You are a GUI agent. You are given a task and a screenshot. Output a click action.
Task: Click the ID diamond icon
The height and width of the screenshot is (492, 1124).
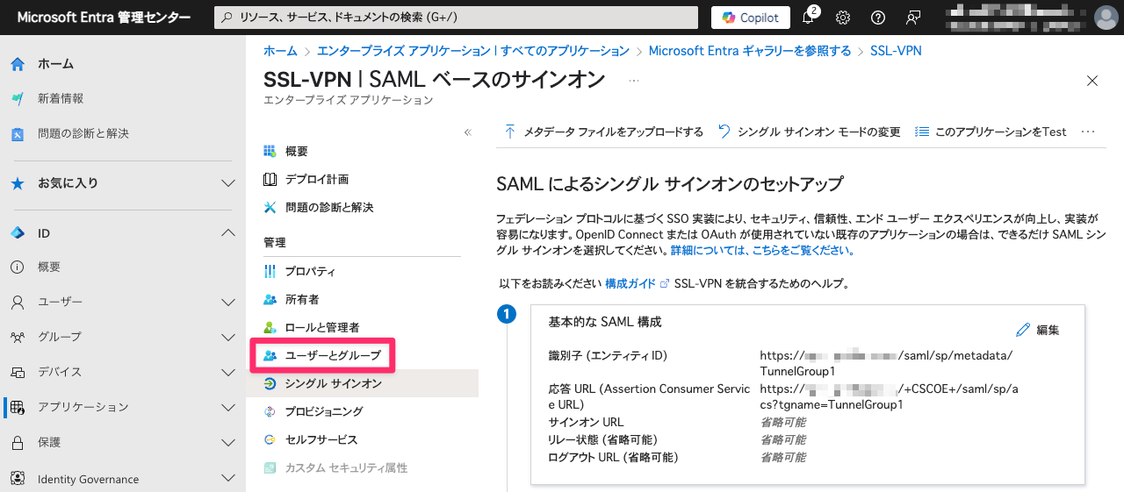17,233
